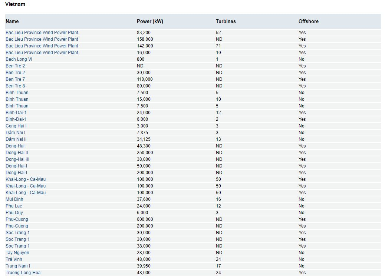This screenshot has width=385, height=279.
Task: Select the power value 28,000
Action: [144, 252]
